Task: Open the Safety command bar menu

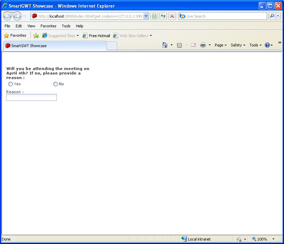Action: pos(238,45)
